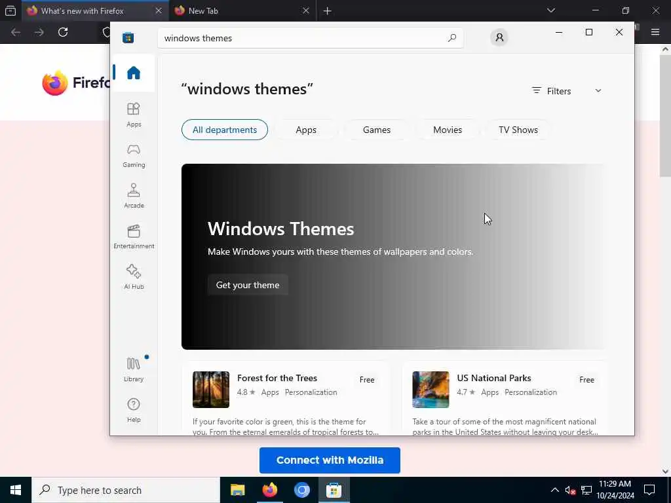The width and height of the screenshot is (671, 503).
Task: Select the Apps department chip
Action: coord(306,130)
